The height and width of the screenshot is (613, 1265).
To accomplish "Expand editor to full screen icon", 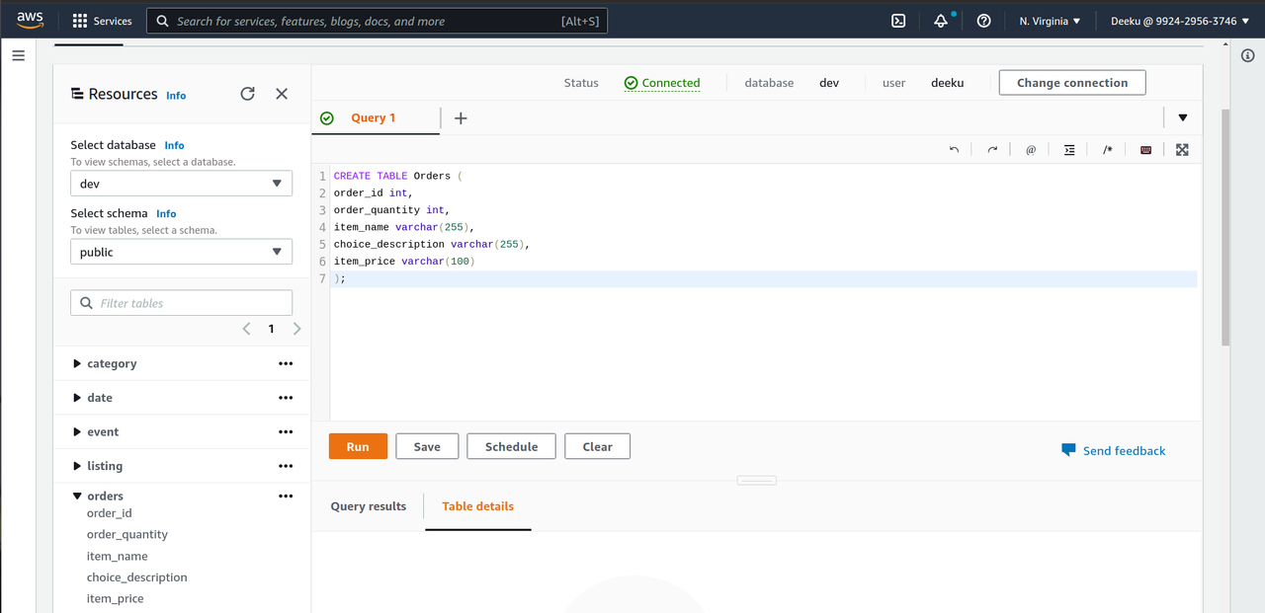I will click(1182, 150).
